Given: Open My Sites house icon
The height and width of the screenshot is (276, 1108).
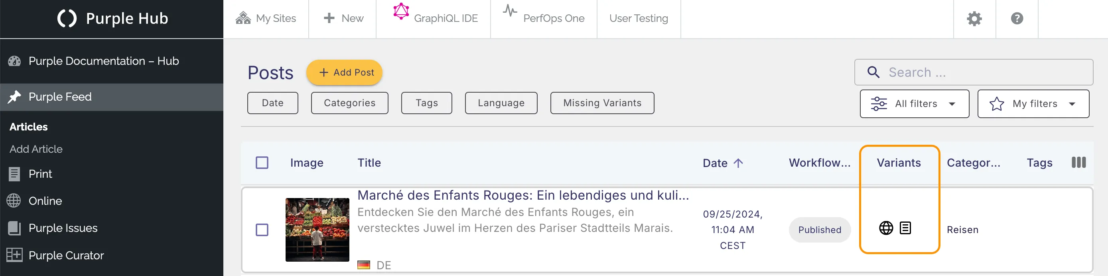Looking at the screenshot, I should [243, 18].
